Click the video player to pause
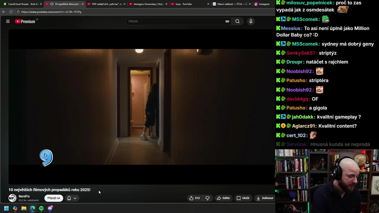The width and height of the screenshot is (379, 213). tap(142, 107)
